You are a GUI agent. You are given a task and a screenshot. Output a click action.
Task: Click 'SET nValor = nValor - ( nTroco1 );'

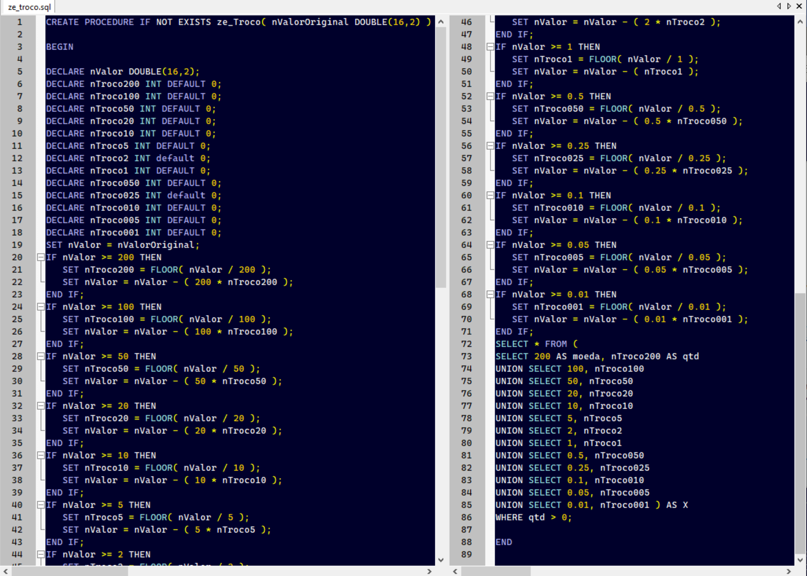[x=605, y=72]
